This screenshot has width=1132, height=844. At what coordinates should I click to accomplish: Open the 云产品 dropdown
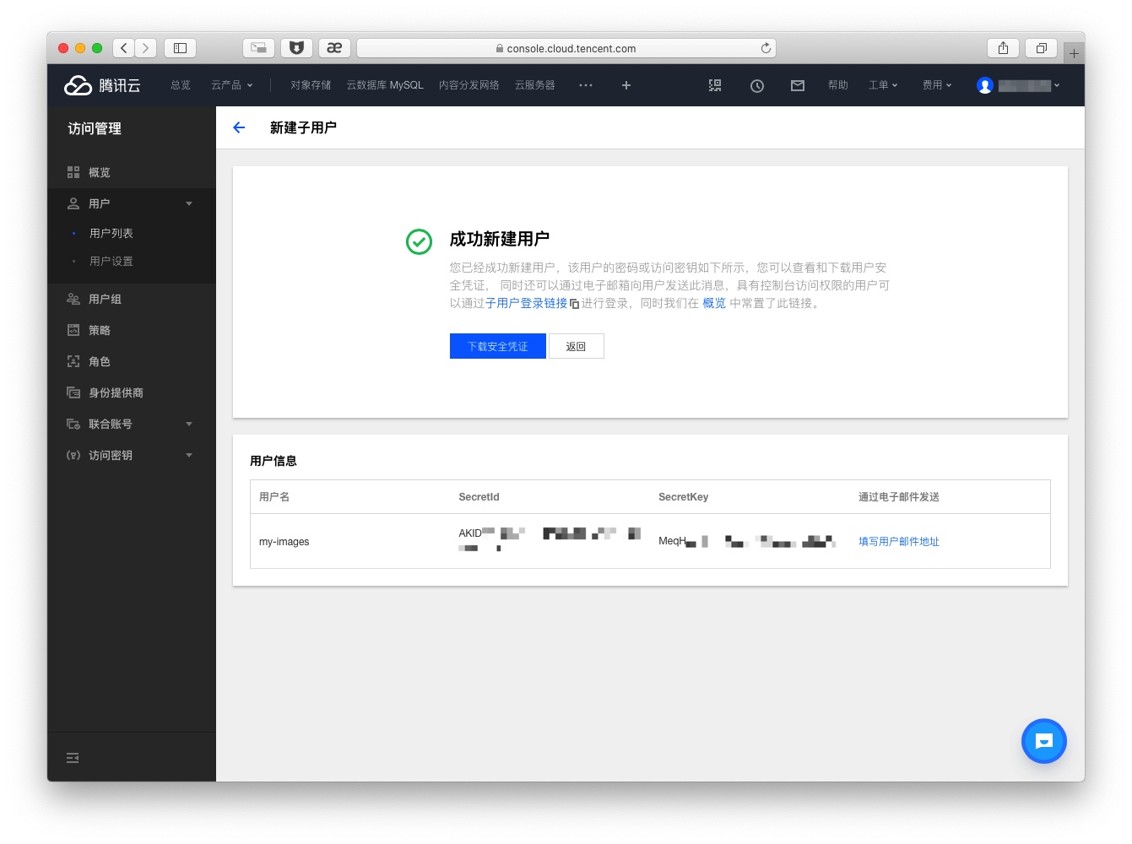[232, 85]
